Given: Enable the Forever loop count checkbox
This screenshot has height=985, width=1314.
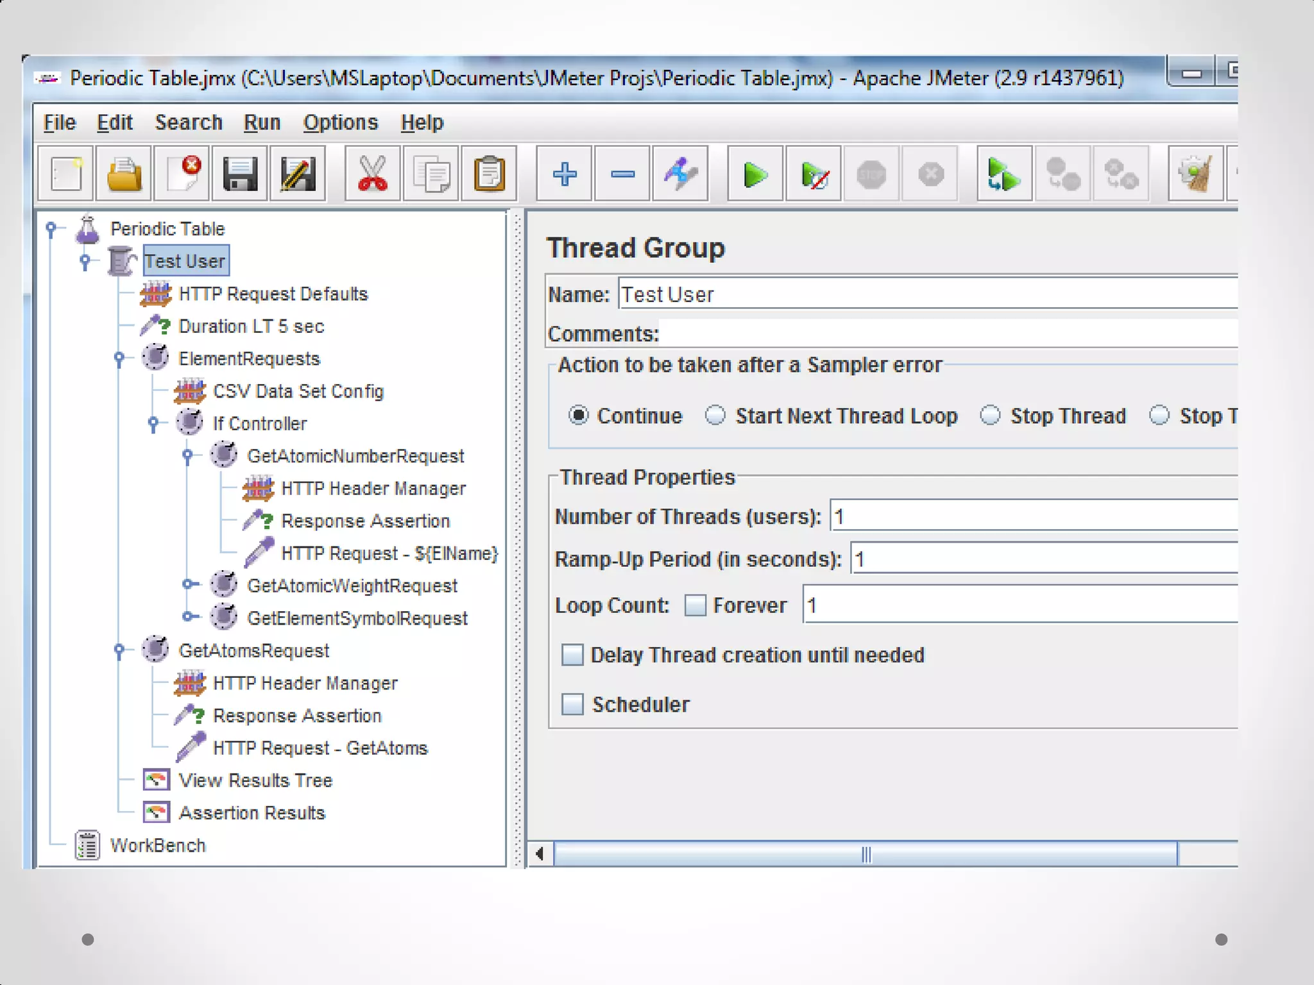Looking at the screenshot, I should tap(695, 605).
